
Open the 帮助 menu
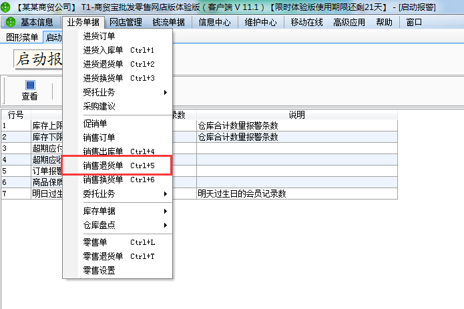click(x=384, y=22)
